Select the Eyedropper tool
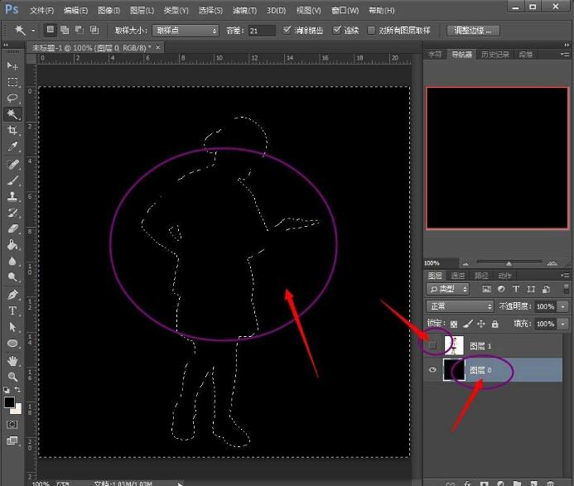This screenshot has height=486, width=574. coord(12,147)
